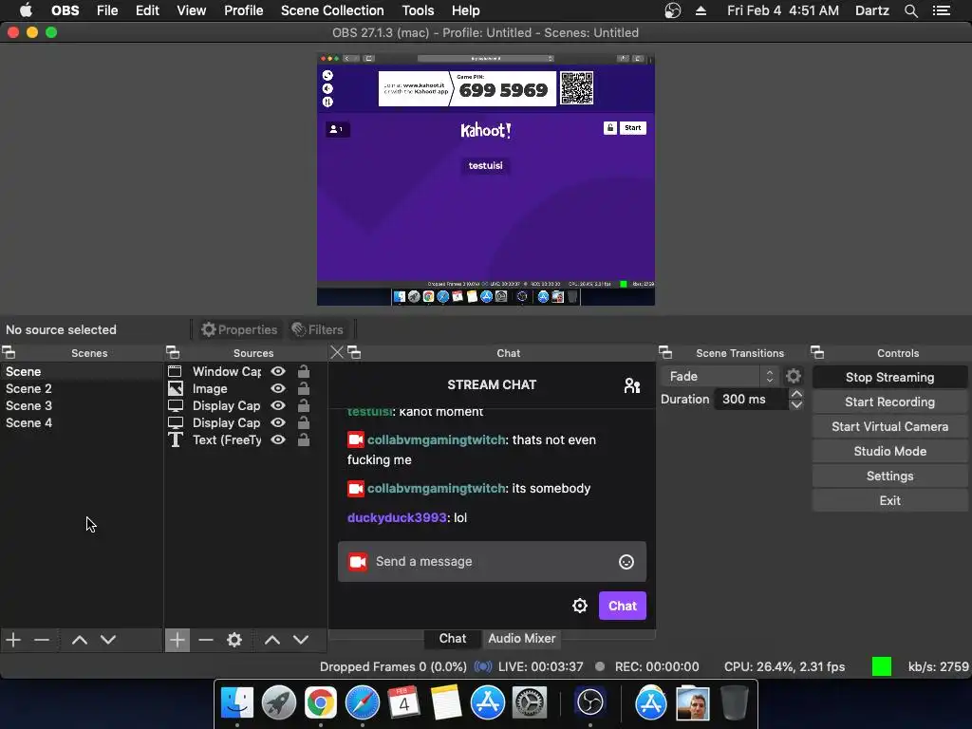This screenshot has height=729, width=972.
Task: Lock the Image source
Action: click(x=303, y=388)
